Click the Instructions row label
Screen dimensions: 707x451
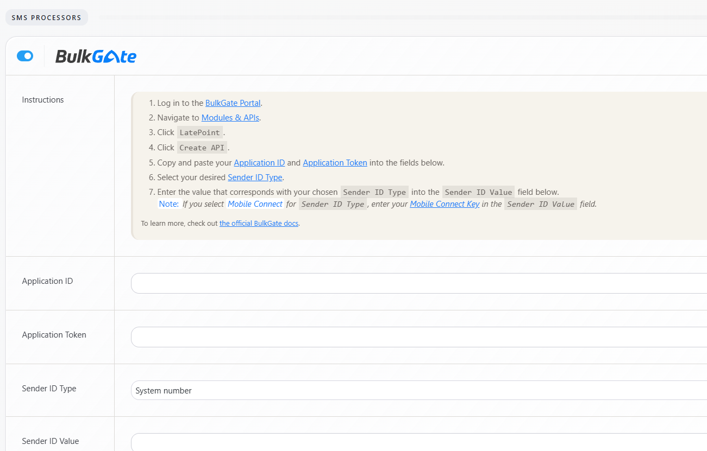[43, 100]
